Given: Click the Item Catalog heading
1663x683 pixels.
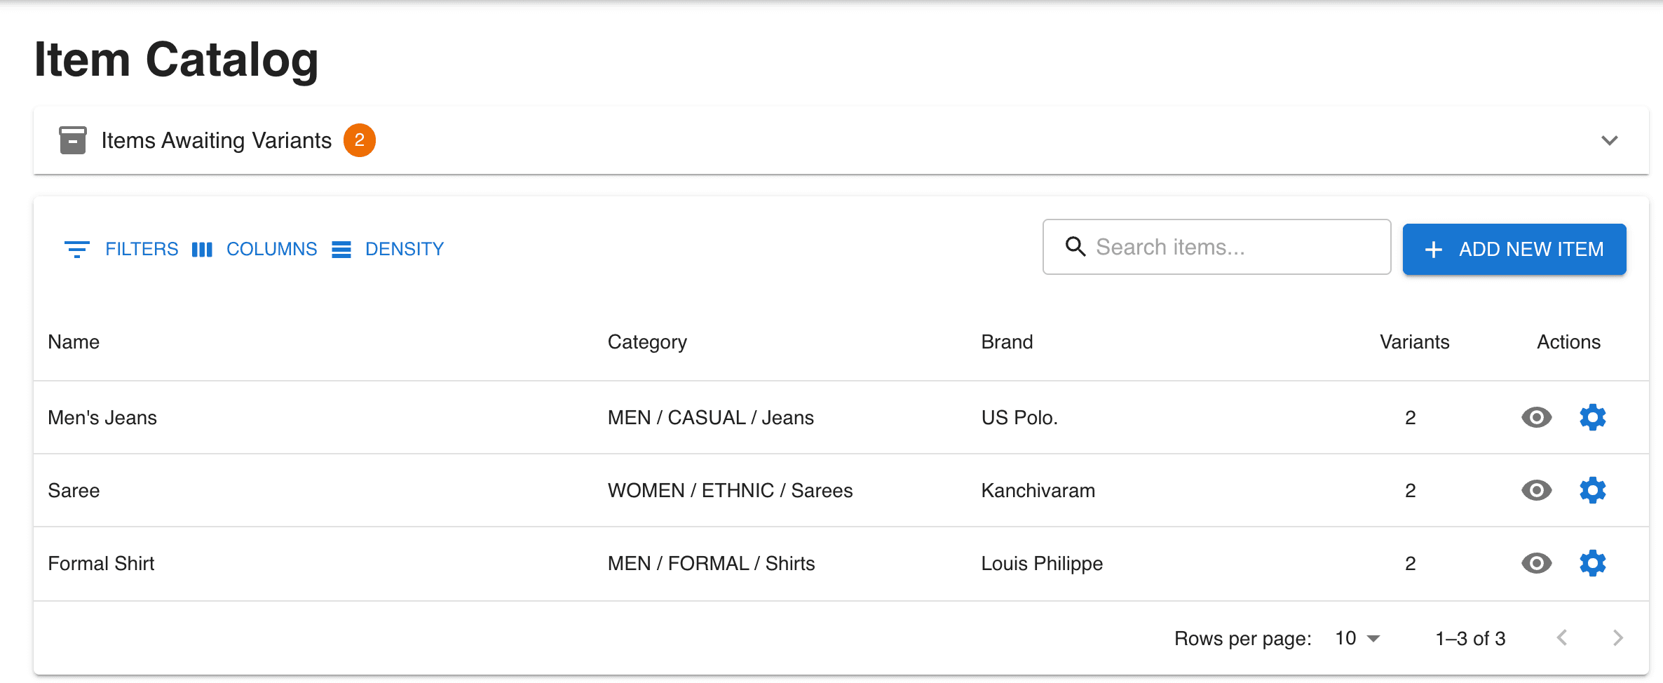Looking at the screenshot, I should [176, 60].
